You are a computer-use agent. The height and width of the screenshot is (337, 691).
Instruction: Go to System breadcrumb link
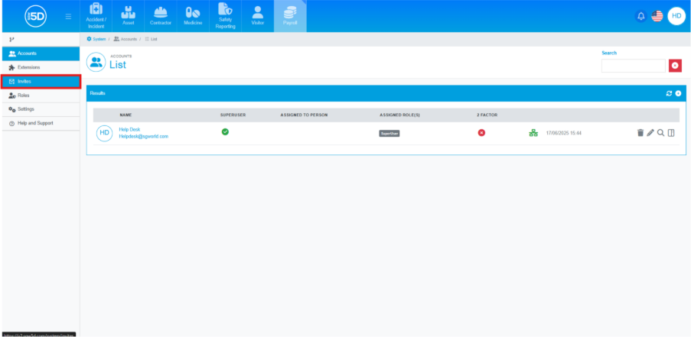point(96,39)
